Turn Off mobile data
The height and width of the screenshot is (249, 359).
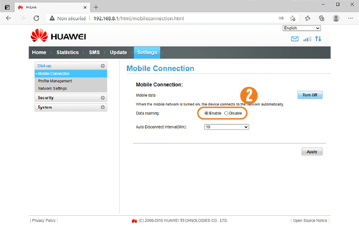(x=310, y=95)
